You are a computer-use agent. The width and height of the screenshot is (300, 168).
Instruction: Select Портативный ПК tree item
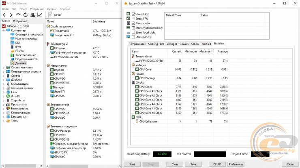26,59
